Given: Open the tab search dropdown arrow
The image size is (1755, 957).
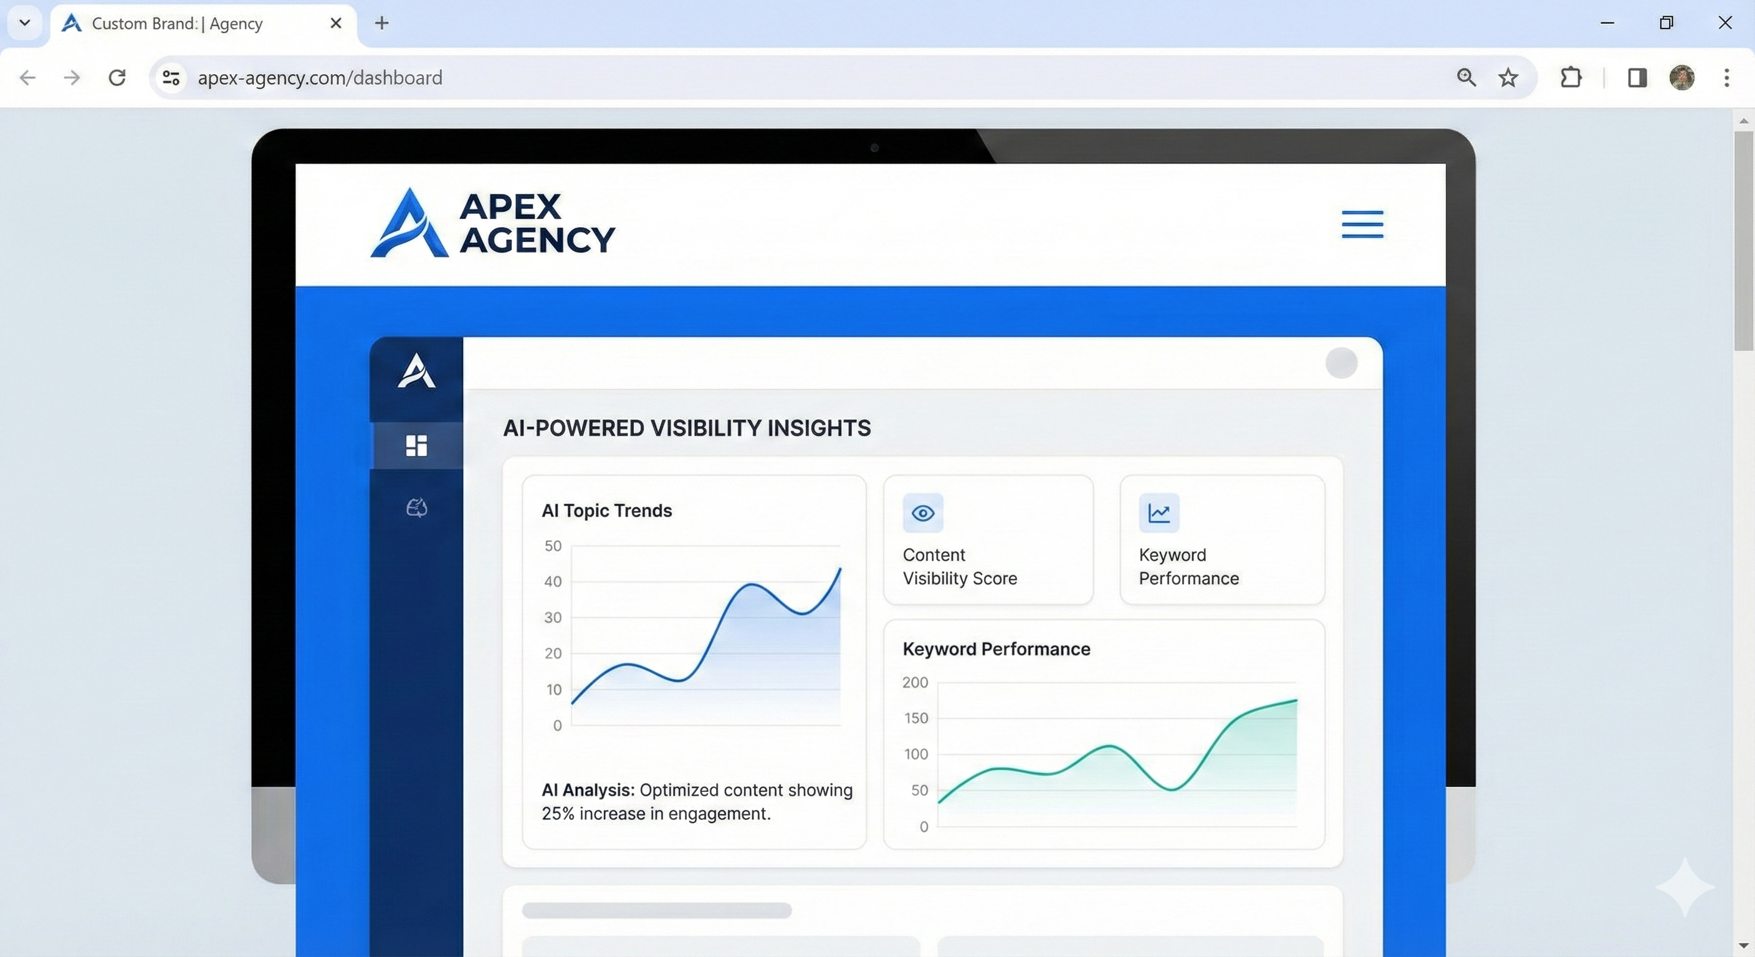Looking at the screenshot, I should point(24,22).
